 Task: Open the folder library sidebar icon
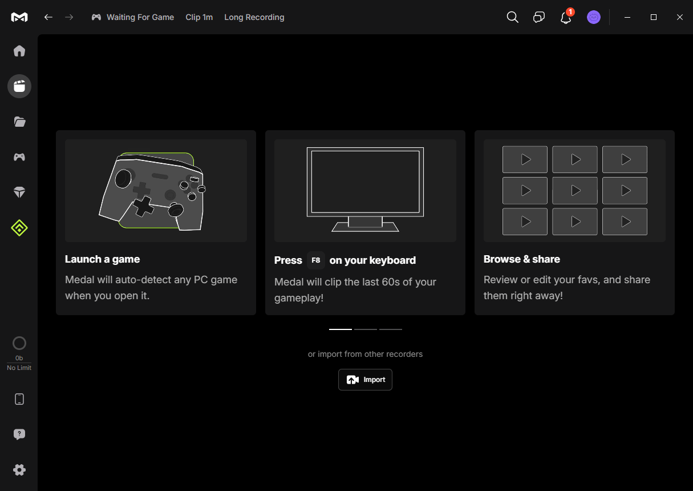(19, 122)
